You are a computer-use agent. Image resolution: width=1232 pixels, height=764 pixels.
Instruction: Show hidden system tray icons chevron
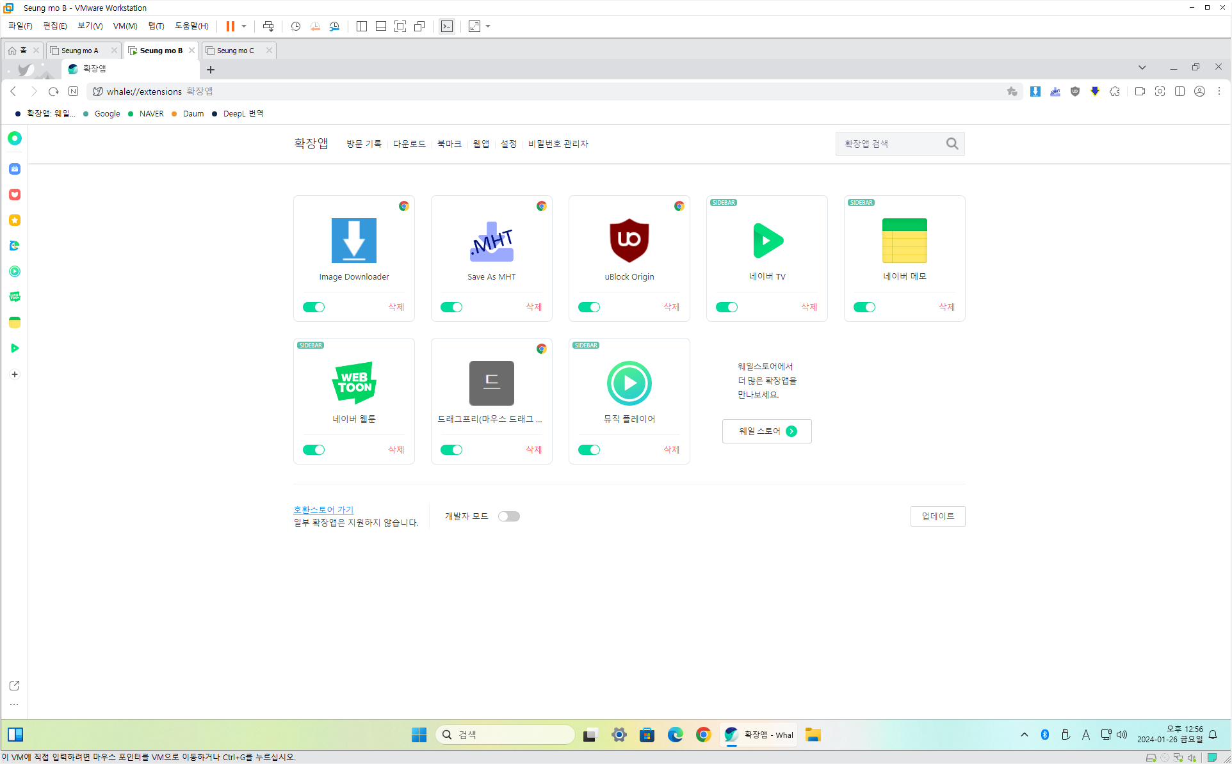1025,735
